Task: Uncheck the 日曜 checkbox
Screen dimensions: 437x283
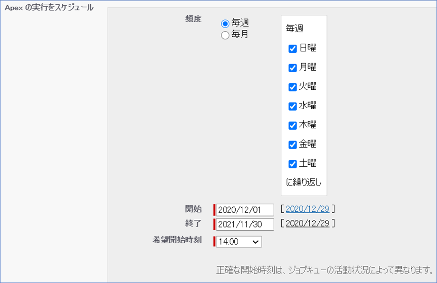Action: pos(293,49)
